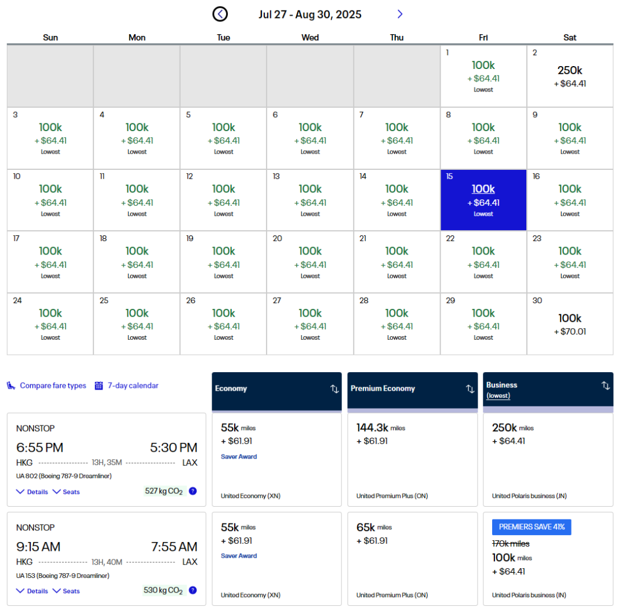The image size is (626, 607).
Task: Pick August 11 on the calendar
Action: pyautogui.click(x=137, y=200)
